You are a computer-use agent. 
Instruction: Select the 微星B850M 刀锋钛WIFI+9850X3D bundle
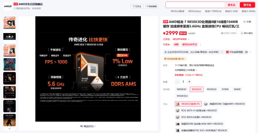click(x=225, y=104)
